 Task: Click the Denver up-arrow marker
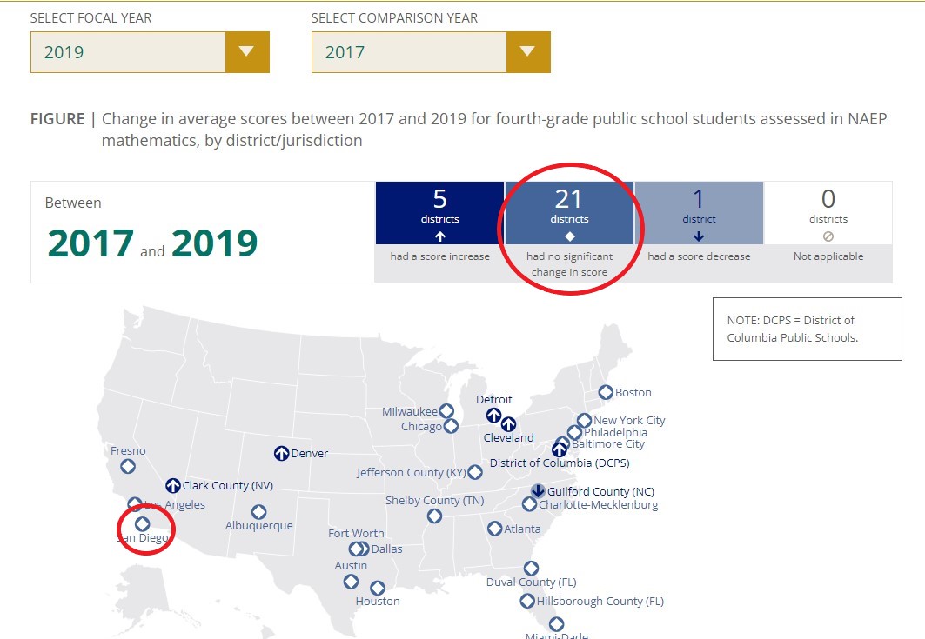pos(281,453)
